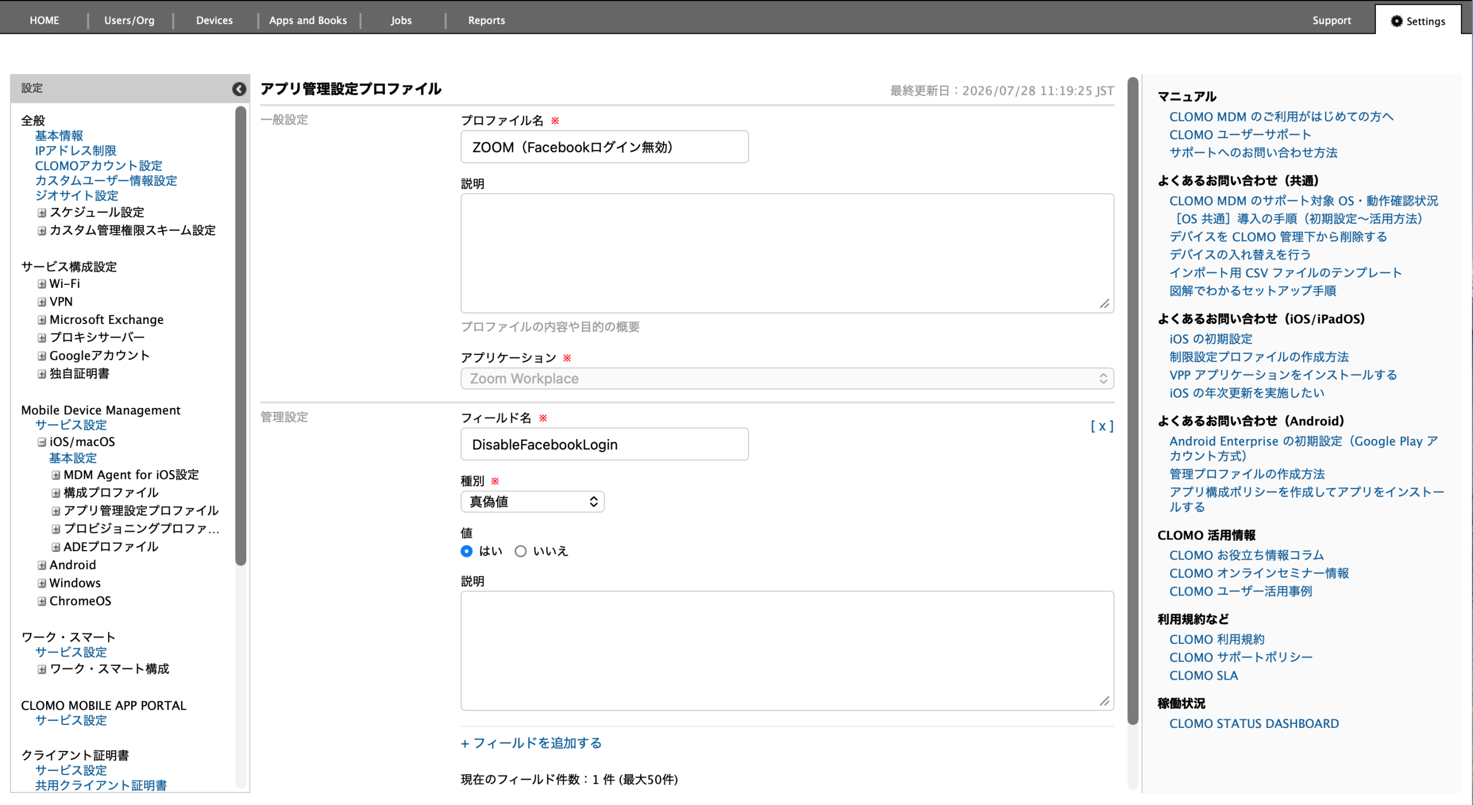Open the 共用クライアント証明書 link

tap(101, 785)
